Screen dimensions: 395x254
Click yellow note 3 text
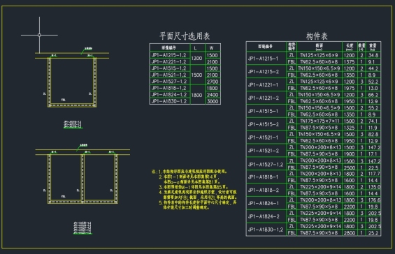click(x=194, y=187)
